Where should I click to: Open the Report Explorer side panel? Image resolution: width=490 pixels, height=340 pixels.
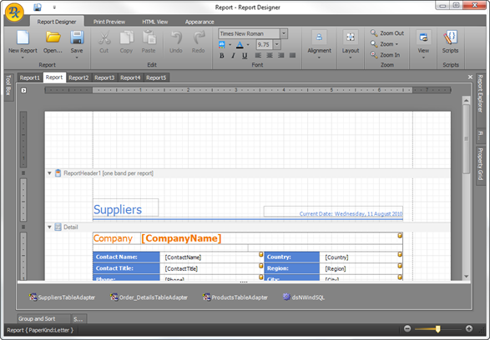pyautogui.click(x=480, y=100)
